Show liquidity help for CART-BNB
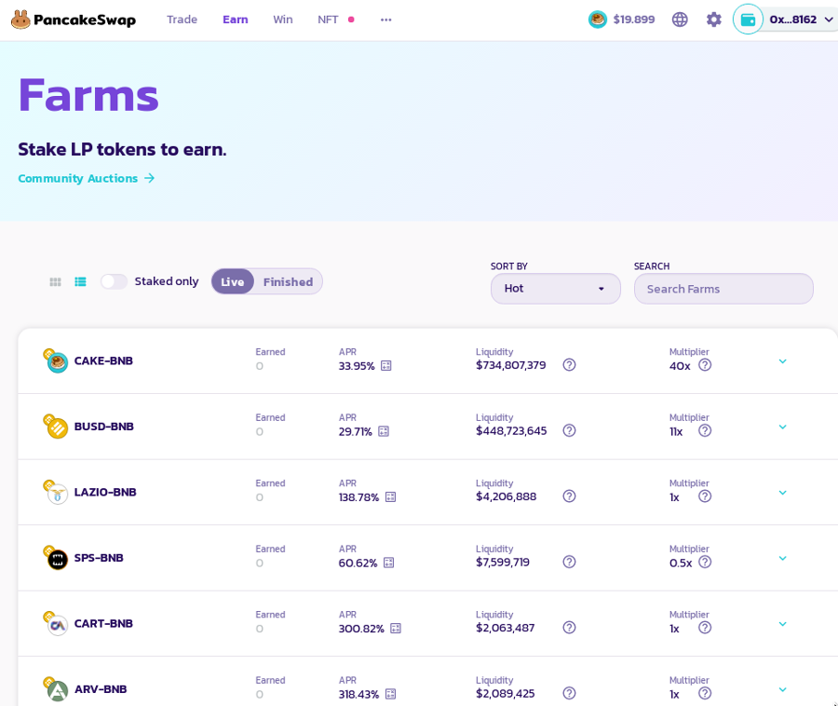 coord(569,628)
